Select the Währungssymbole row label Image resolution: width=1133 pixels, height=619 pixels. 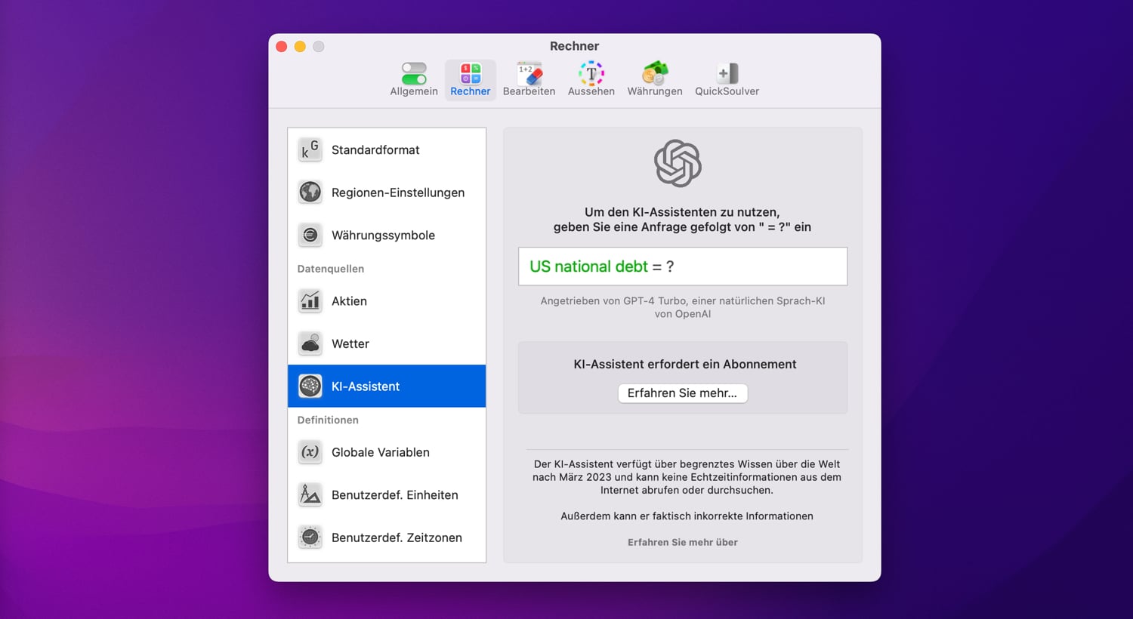pyautogui.click(x=383, y=235)
